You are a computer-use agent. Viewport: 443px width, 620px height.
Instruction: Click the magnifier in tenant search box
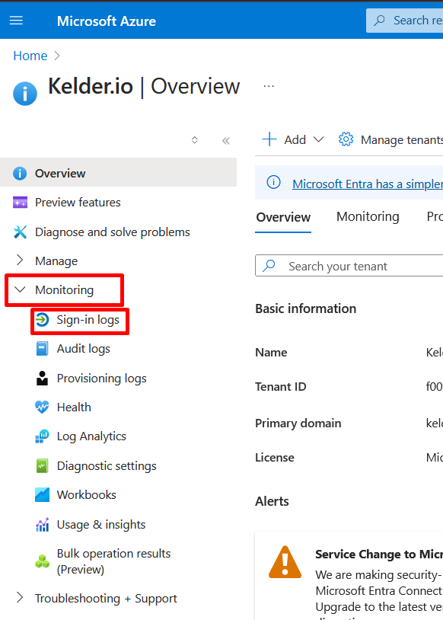point(269,266)
